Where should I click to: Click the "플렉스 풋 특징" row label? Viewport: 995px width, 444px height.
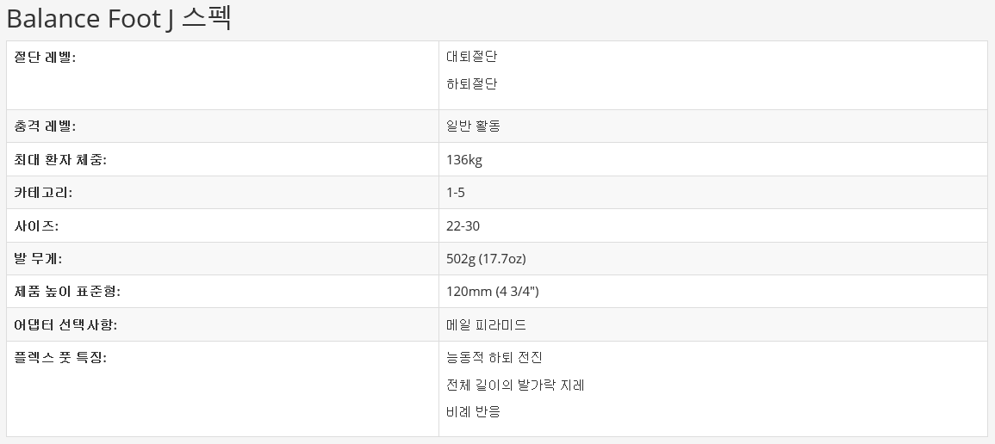point(60,358)
